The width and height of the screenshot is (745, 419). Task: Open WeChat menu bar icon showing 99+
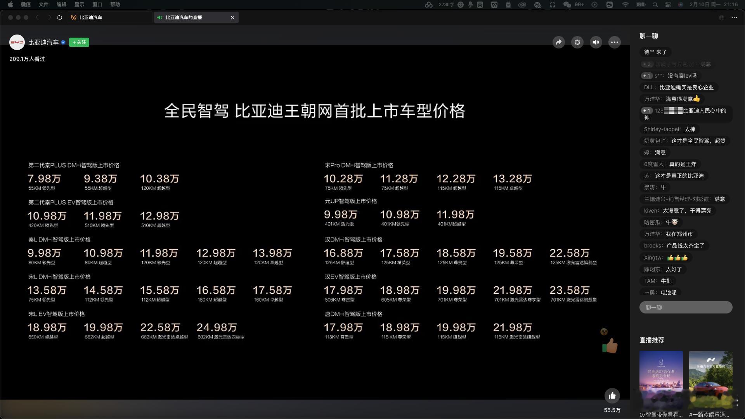coord(573,5)
